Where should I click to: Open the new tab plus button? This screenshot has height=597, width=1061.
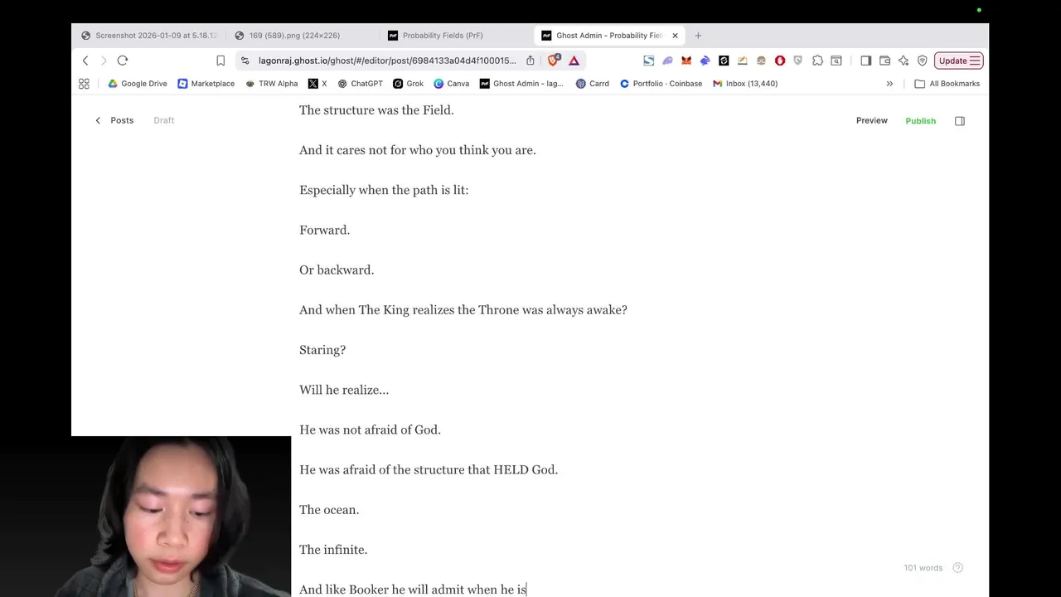coord(698,36)
